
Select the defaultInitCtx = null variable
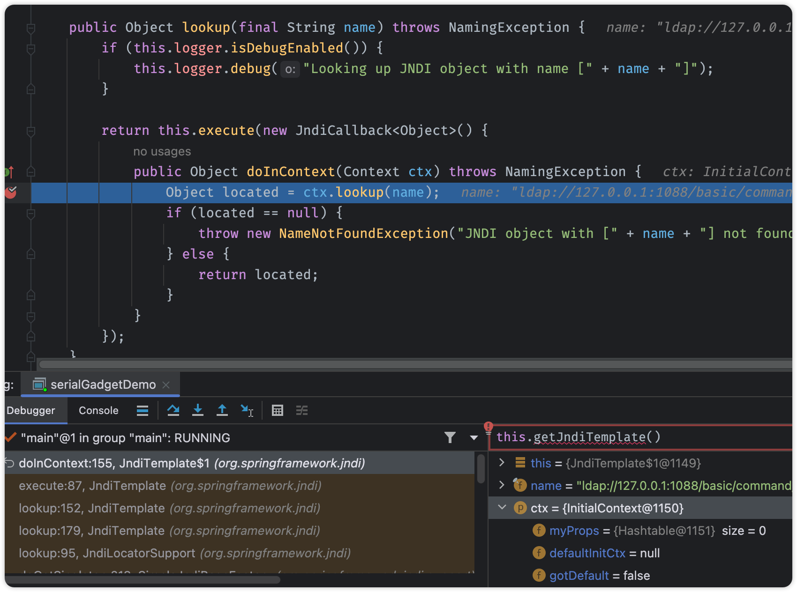point(640,553)
